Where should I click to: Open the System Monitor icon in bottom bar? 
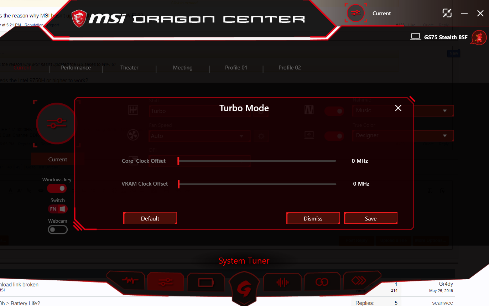pyautogui.click(x=128, y=281)
